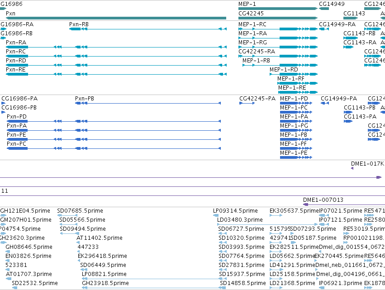Viewport: 385px width, 290px height.
Task: Click the LD03480.3prime EST label
Action: [x=240, y=220]
